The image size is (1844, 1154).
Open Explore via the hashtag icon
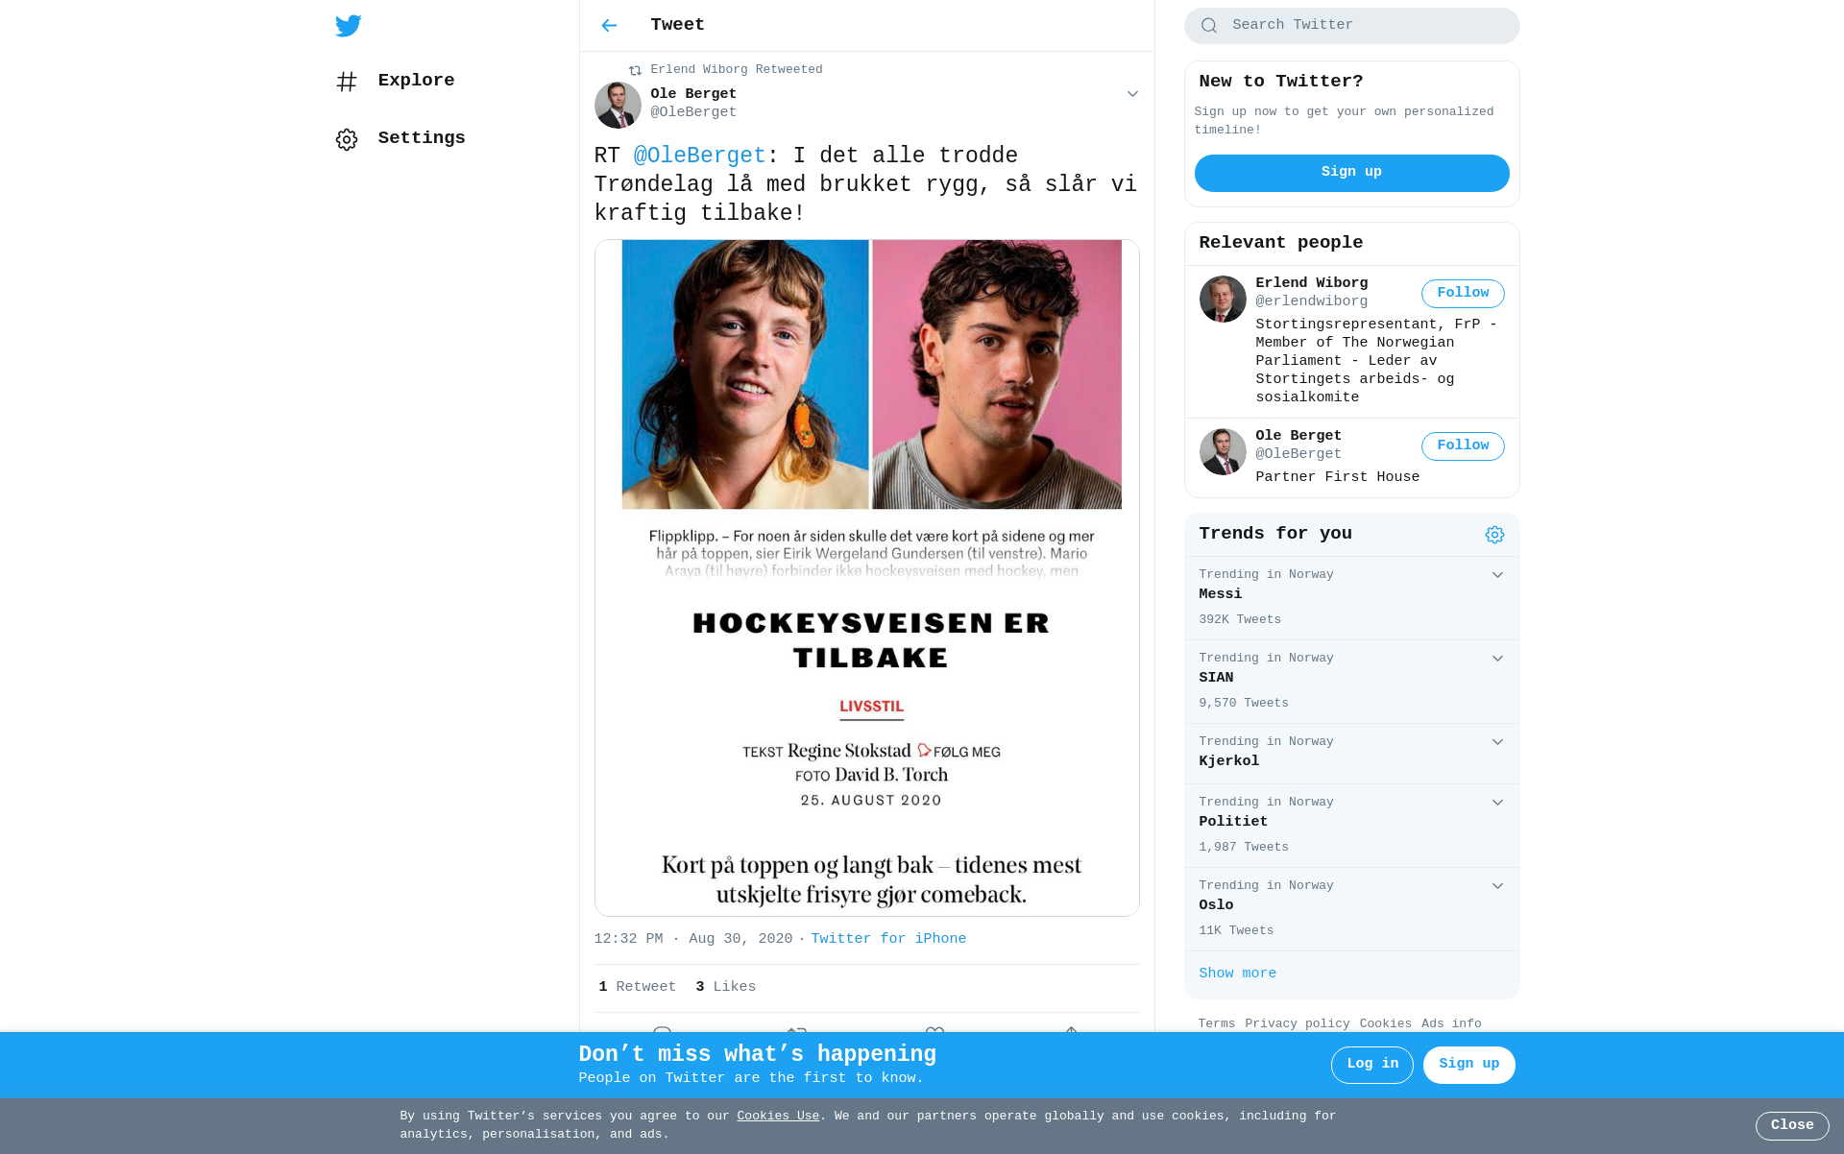347,82
